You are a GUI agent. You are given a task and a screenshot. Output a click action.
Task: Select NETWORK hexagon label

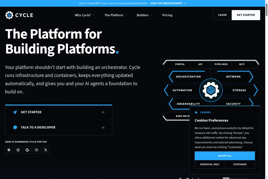[x=233, y=77]
